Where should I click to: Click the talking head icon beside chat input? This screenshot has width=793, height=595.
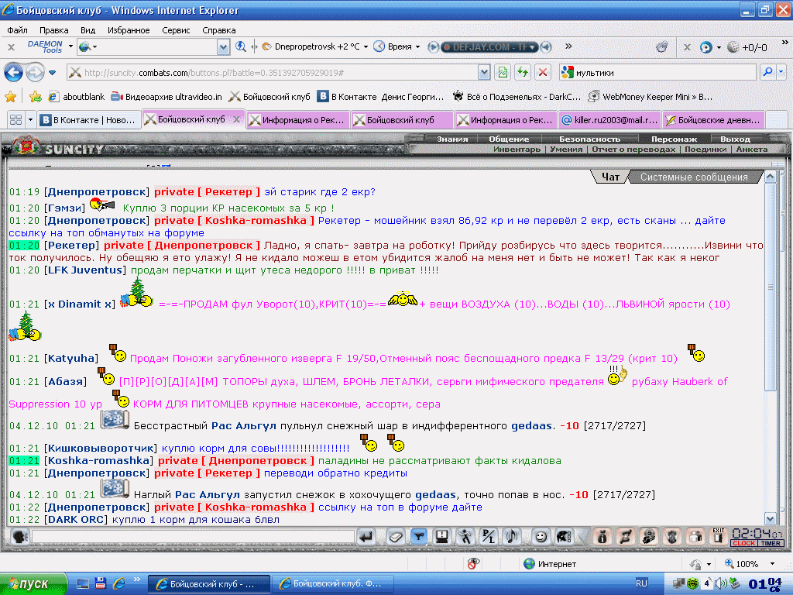[19, 536]
